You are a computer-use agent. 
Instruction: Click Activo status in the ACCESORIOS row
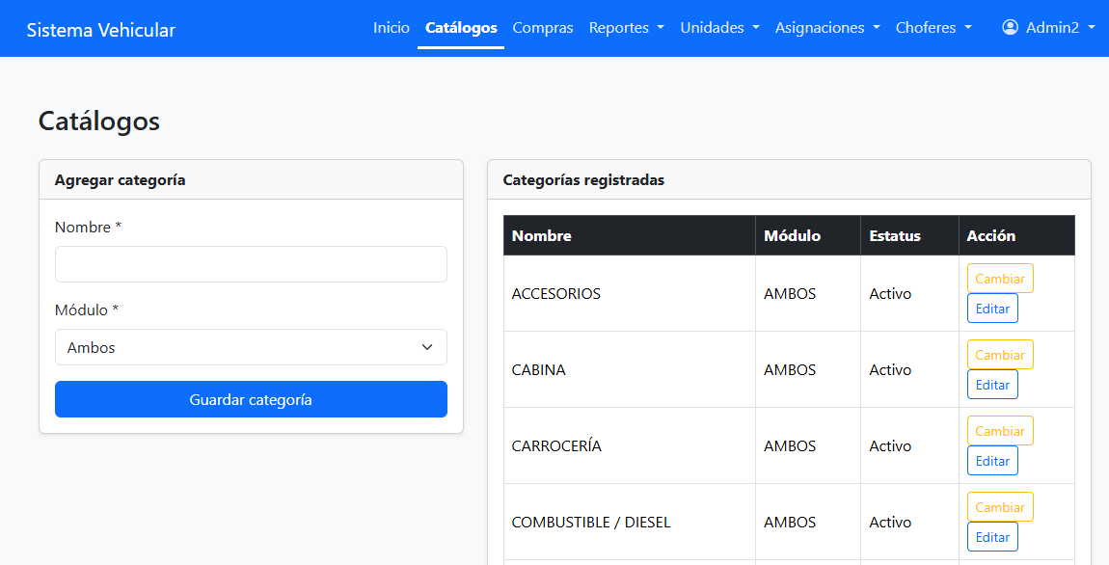909,293
